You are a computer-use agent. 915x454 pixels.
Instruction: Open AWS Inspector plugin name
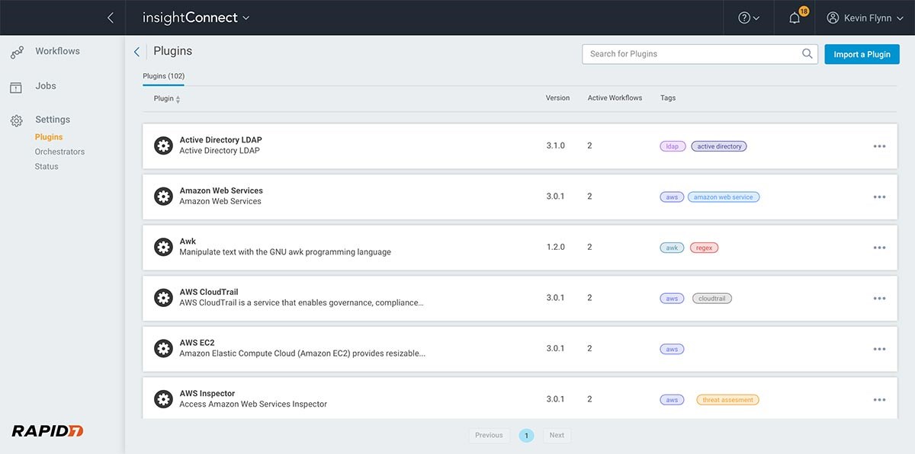coord(207,394)
